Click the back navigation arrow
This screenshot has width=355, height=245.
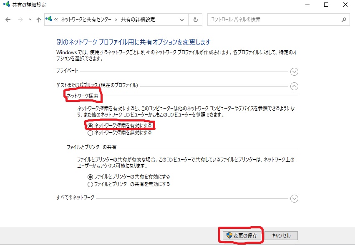click(8, 19)
